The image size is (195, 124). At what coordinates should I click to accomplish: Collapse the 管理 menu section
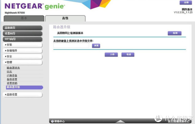(23, 62)
